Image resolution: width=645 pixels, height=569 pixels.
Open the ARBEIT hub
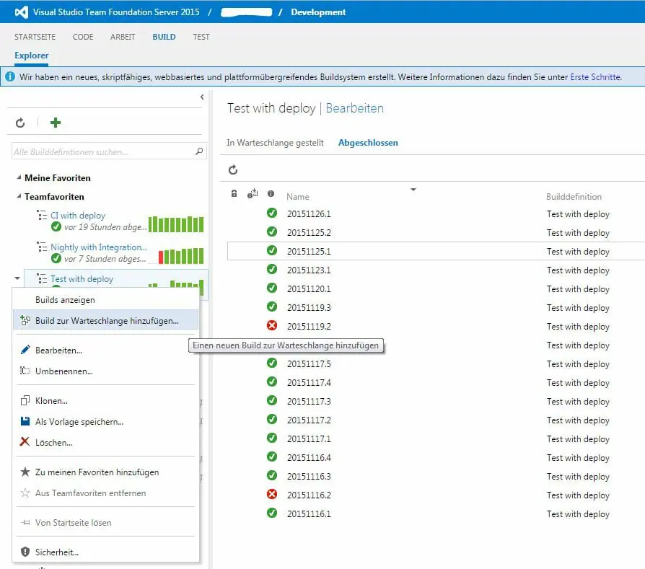click(x=123, y=37)
